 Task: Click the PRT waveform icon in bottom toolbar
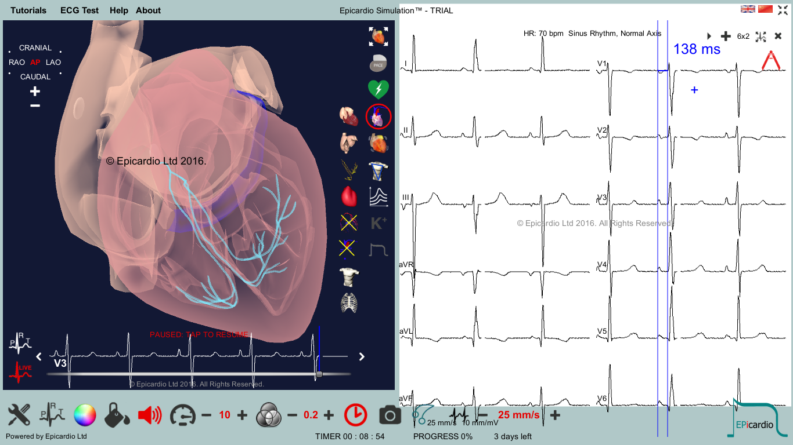[x=52, y=415]
